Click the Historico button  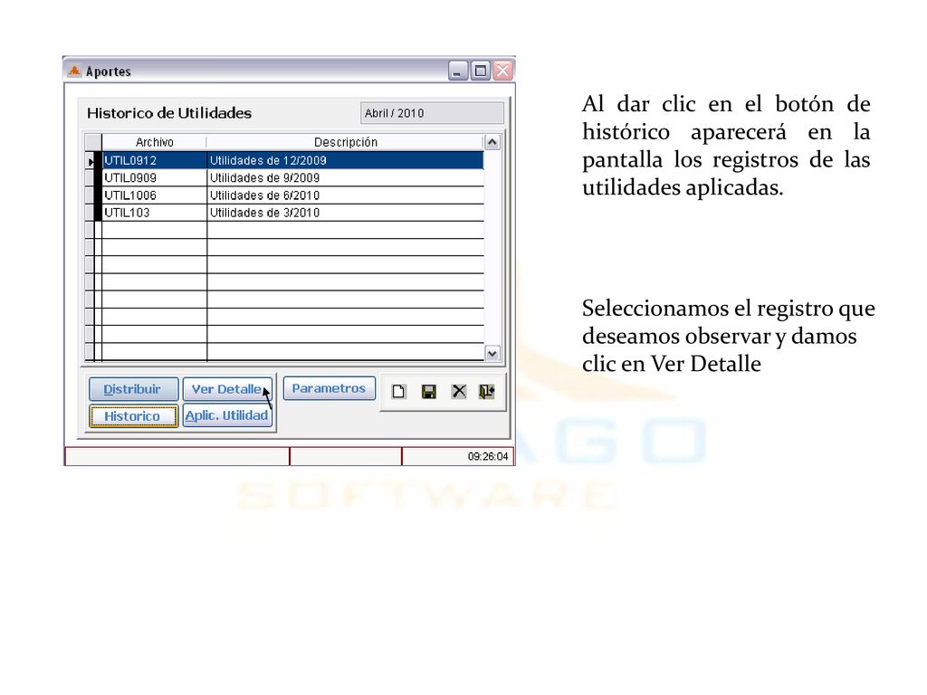(134, 416)
